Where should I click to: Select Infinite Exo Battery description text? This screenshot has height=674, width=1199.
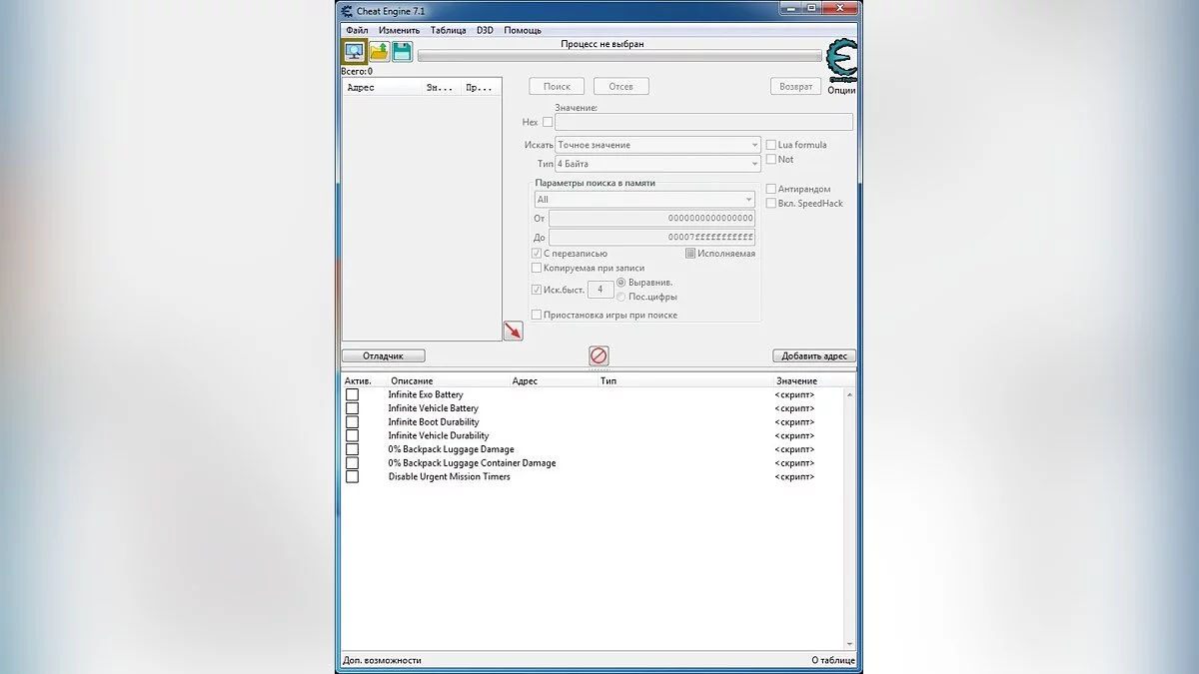coord(426,394)
